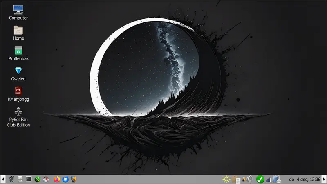Open the screenshot camera launcher left of panel
Viewport: 327px width, 184px height.
tap(74, 179)
